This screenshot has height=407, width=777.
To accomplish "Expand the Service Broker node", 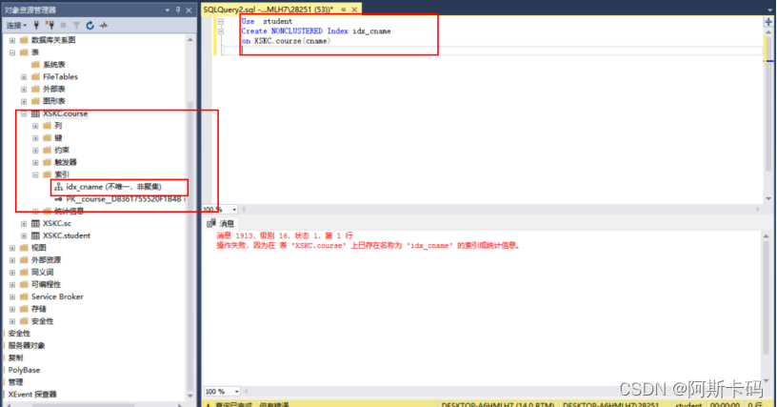I will click(x=12, y=297).
